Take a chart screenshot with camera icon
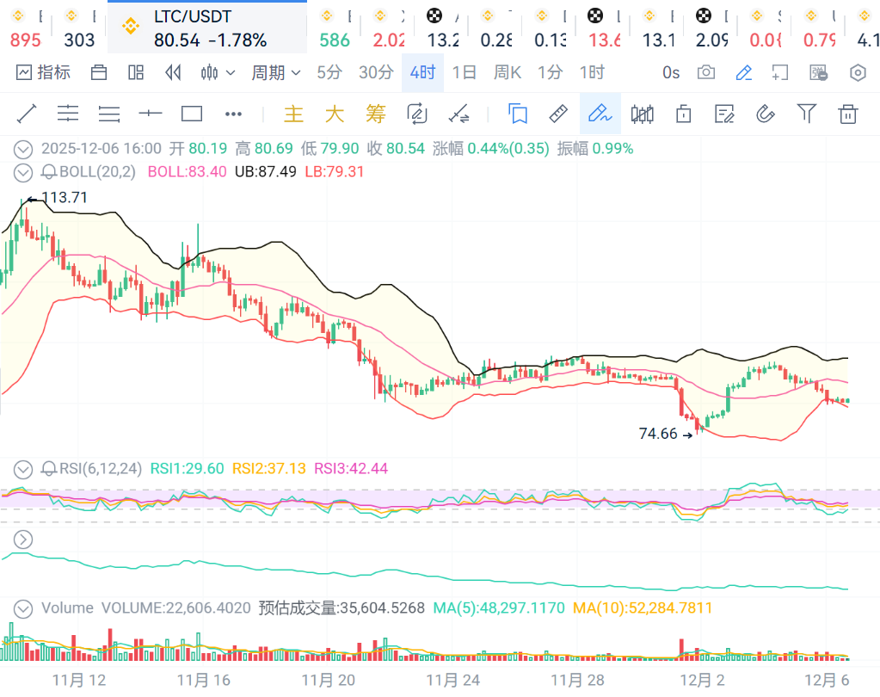This screenshot has width=880, height=697. tap(706, 73)
